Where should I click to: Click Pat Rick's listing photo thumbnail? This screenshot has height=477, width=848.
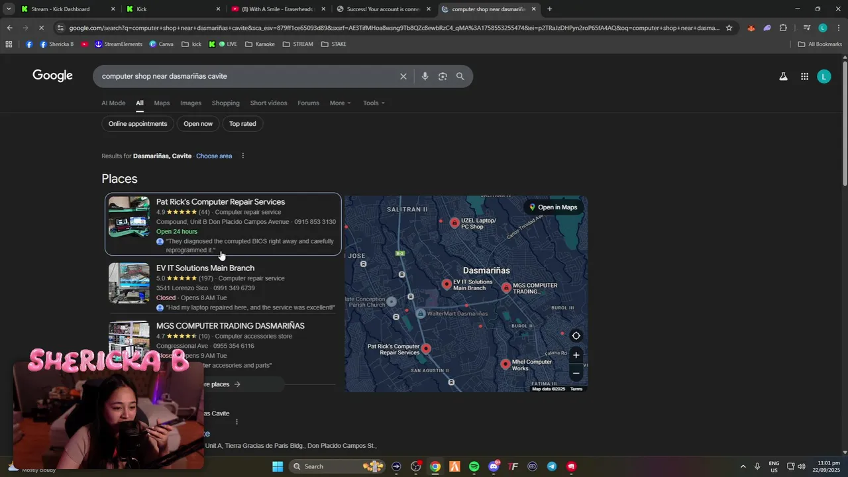129,217
